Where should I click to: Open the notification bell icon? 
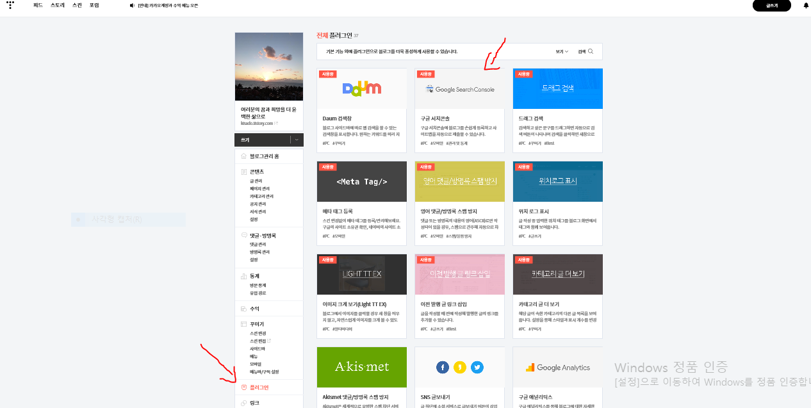(x=806, y=5)
